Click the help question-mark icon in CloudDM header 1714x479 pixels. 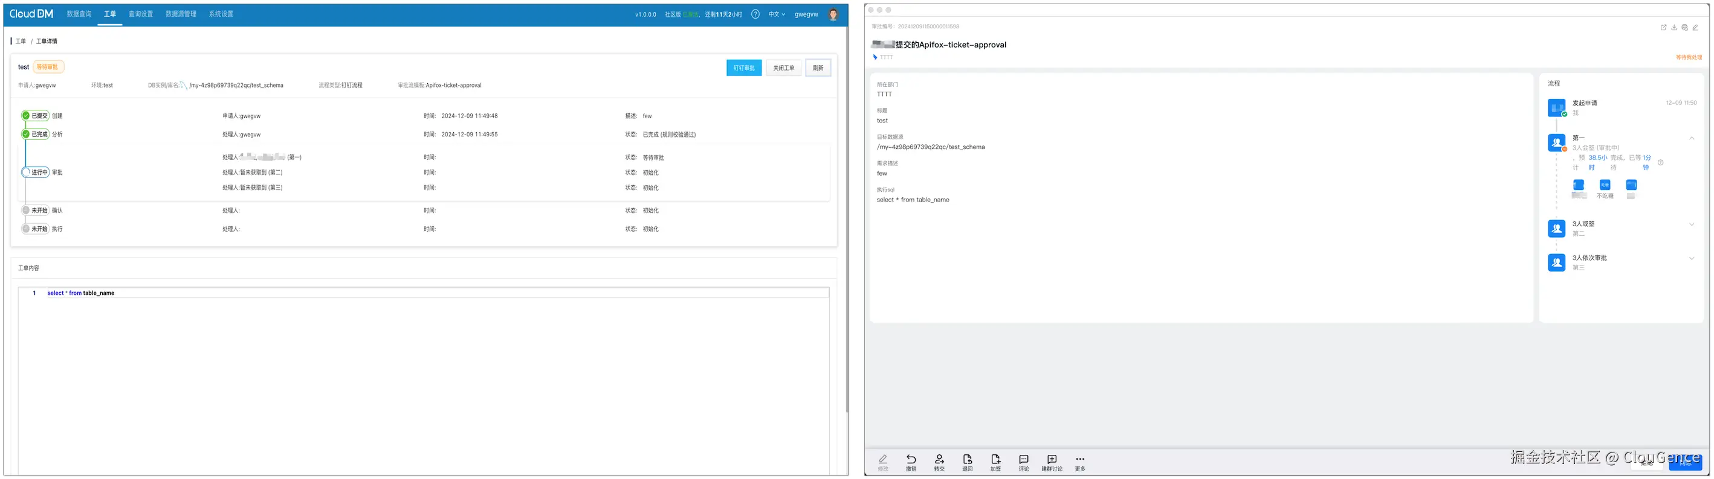755,14
